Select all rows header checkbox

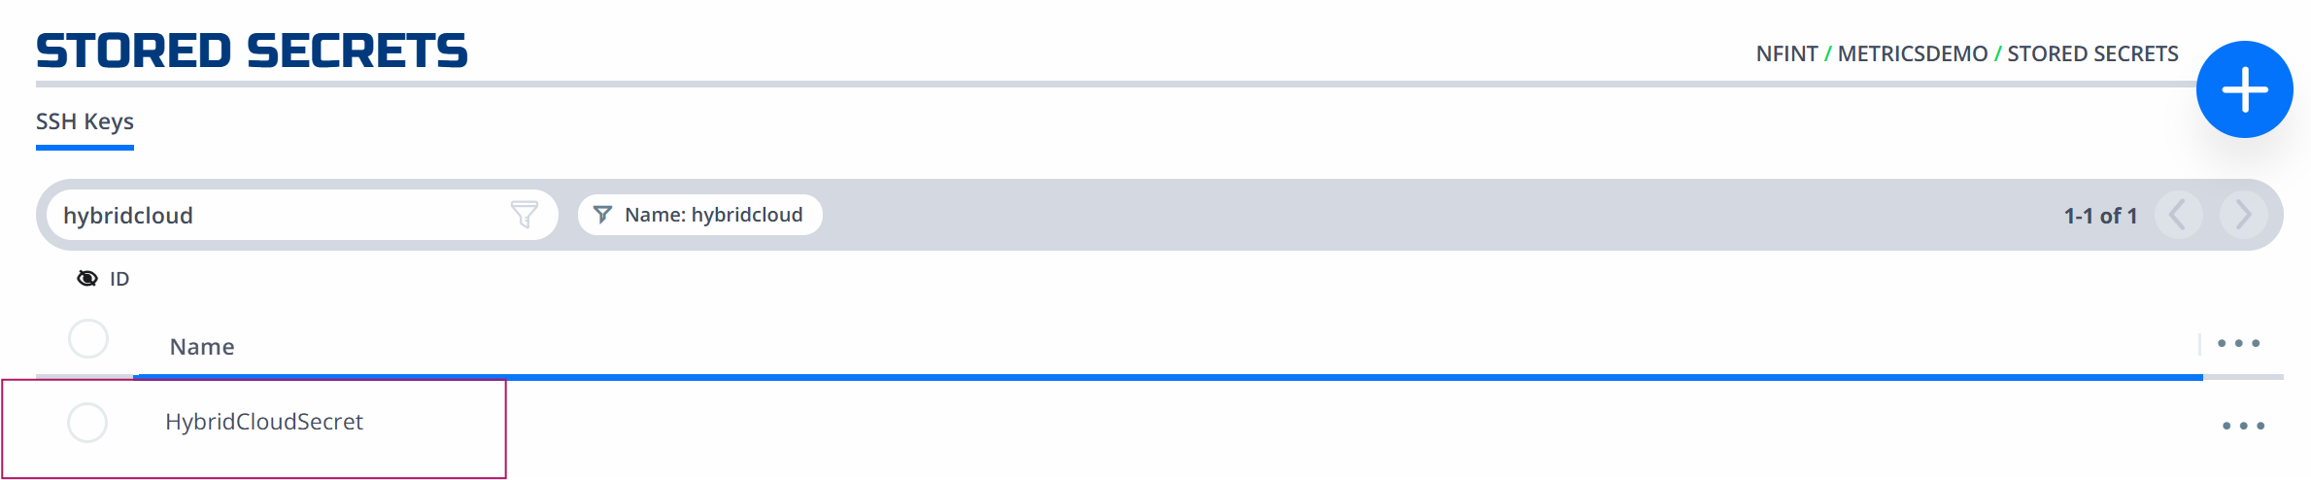click(88, 339)
